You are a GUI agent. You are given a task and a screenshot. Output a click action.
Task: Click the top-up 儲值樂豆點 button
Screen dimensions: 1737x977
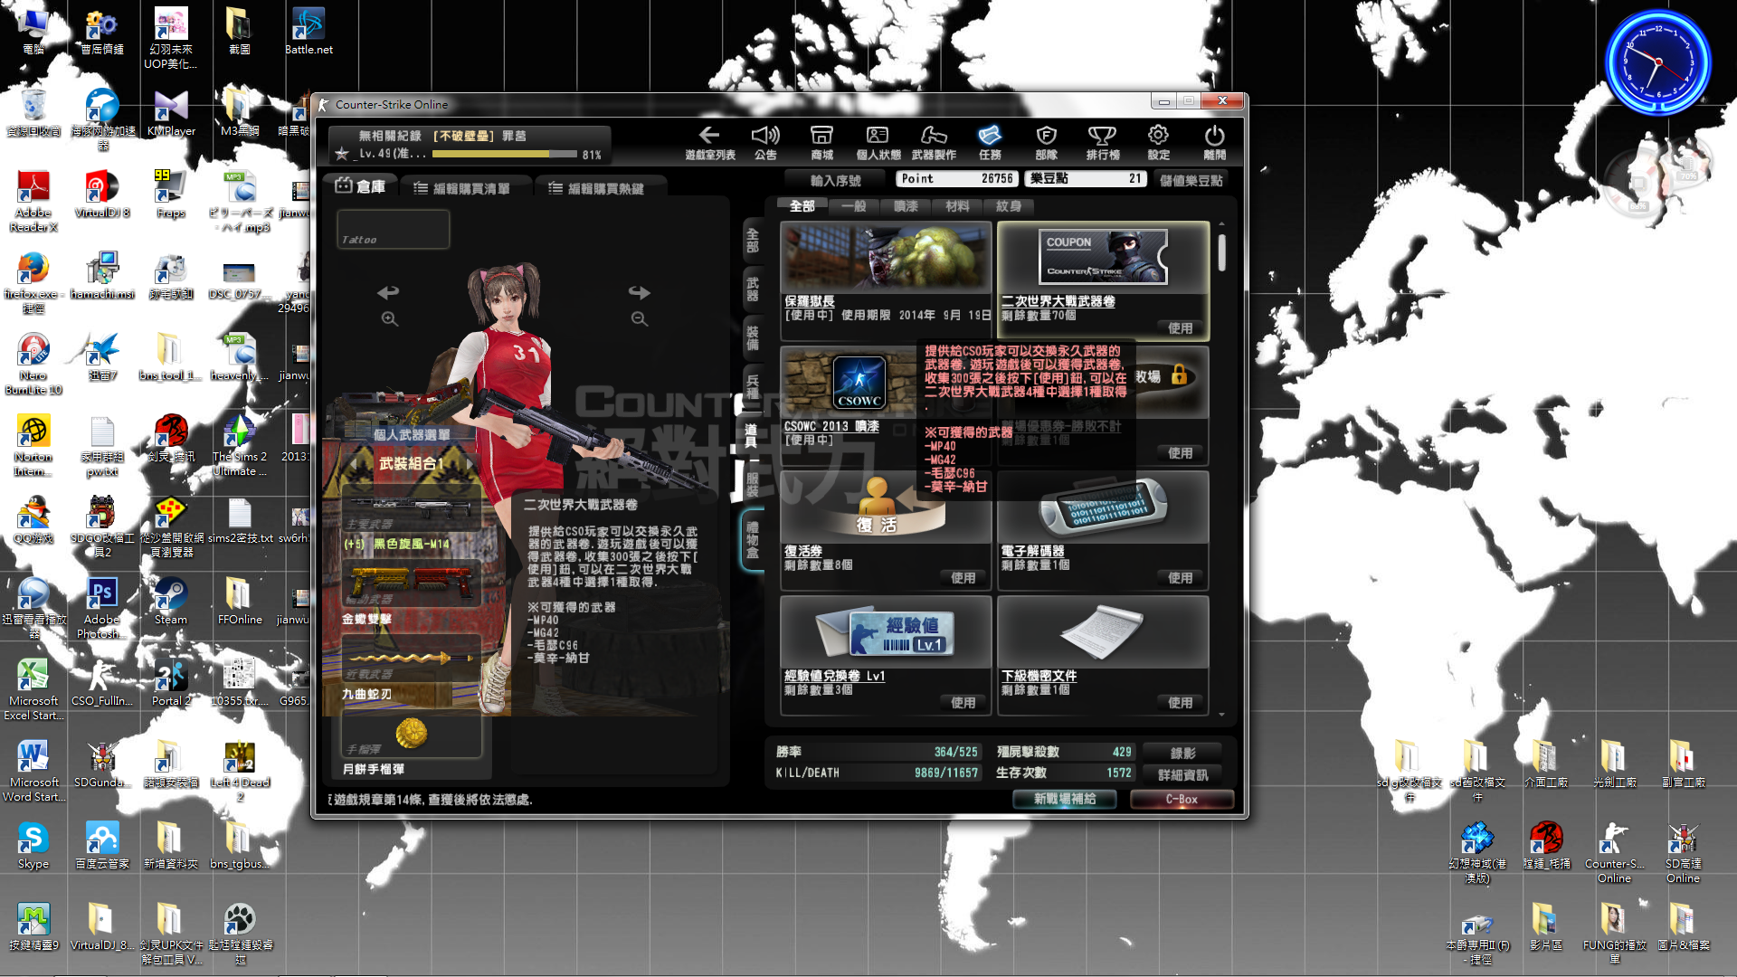(1191, 180)
